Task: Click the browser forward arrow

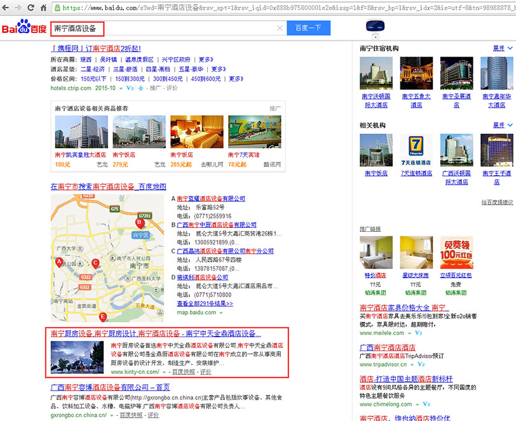Action: point(18,7)
